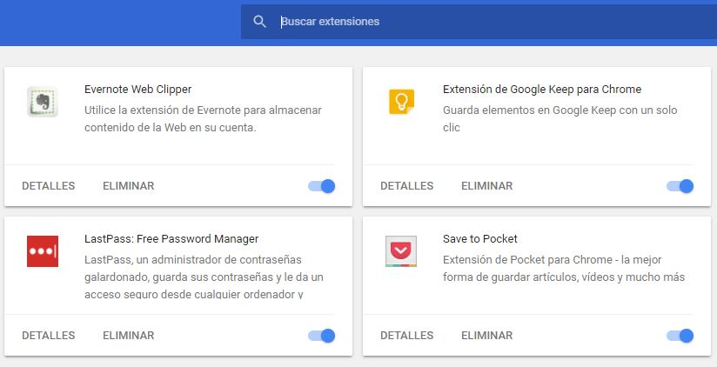Toggle off LastPass extension switch

[x=322, y=336]
